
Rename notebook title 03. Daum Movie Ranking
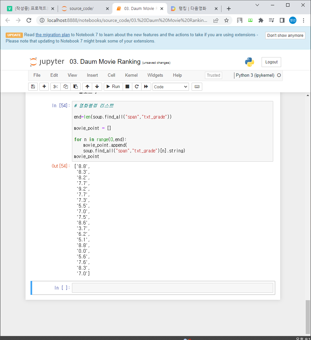point(105,61)
